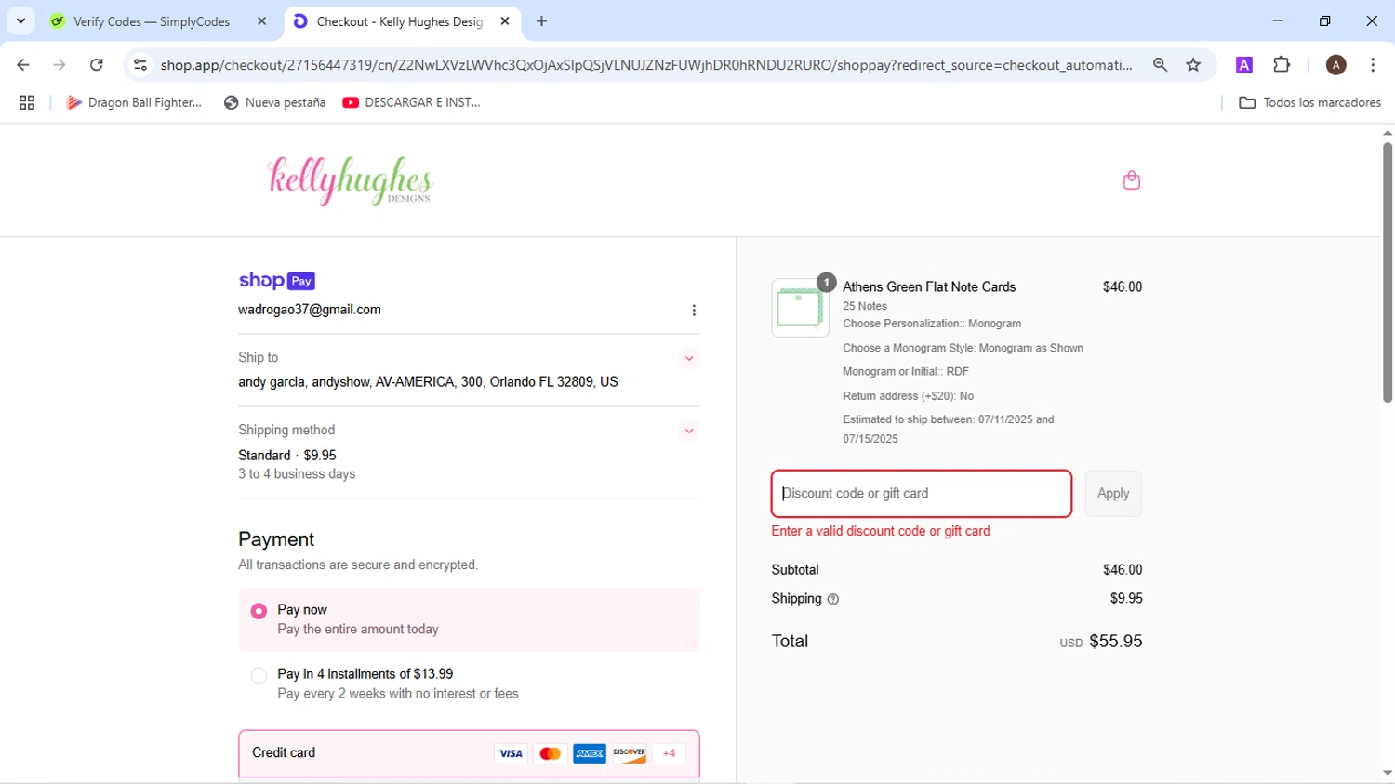The image size is (1395, 784).
Task: Open the apps grid in bookmarks bar
Action: coord(27,103)
